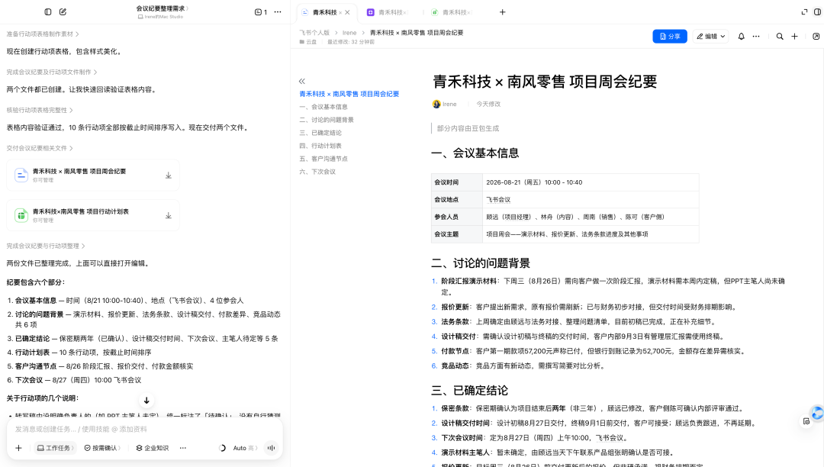Expand 完成会议纪要与行动项整理 step
Viewport: 824px width, 467px height.
point(46,246)
